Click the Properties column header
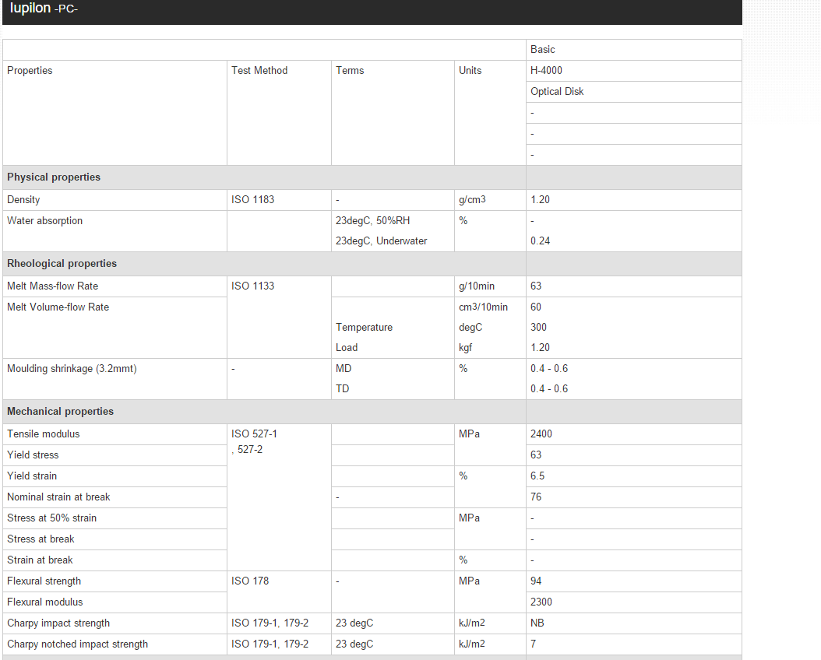 [x=30, y=71]
